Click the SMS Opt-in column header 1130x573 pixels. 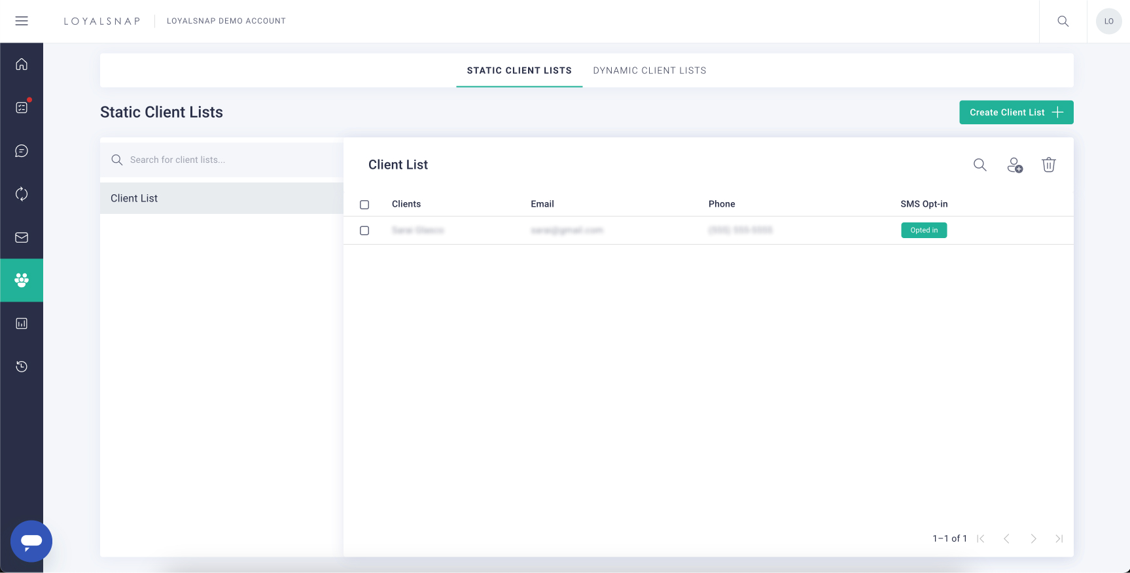924,204
